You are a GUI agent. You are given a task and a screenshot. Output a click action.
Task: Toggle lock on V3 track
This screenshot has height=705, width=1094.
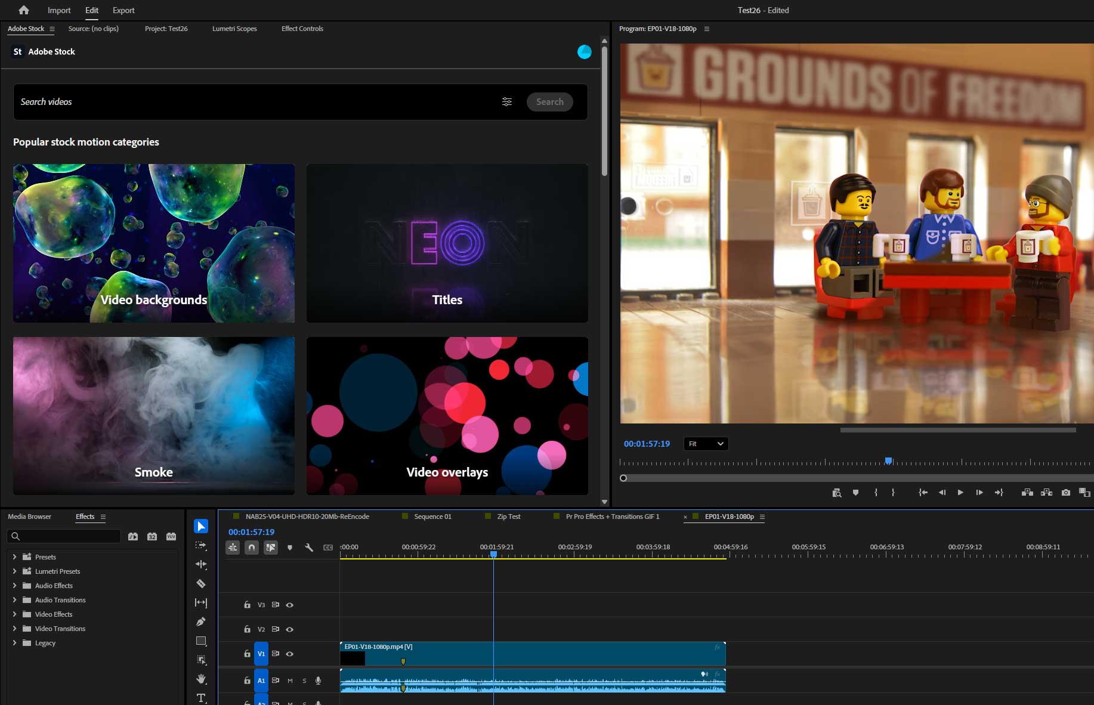[247, 605]
